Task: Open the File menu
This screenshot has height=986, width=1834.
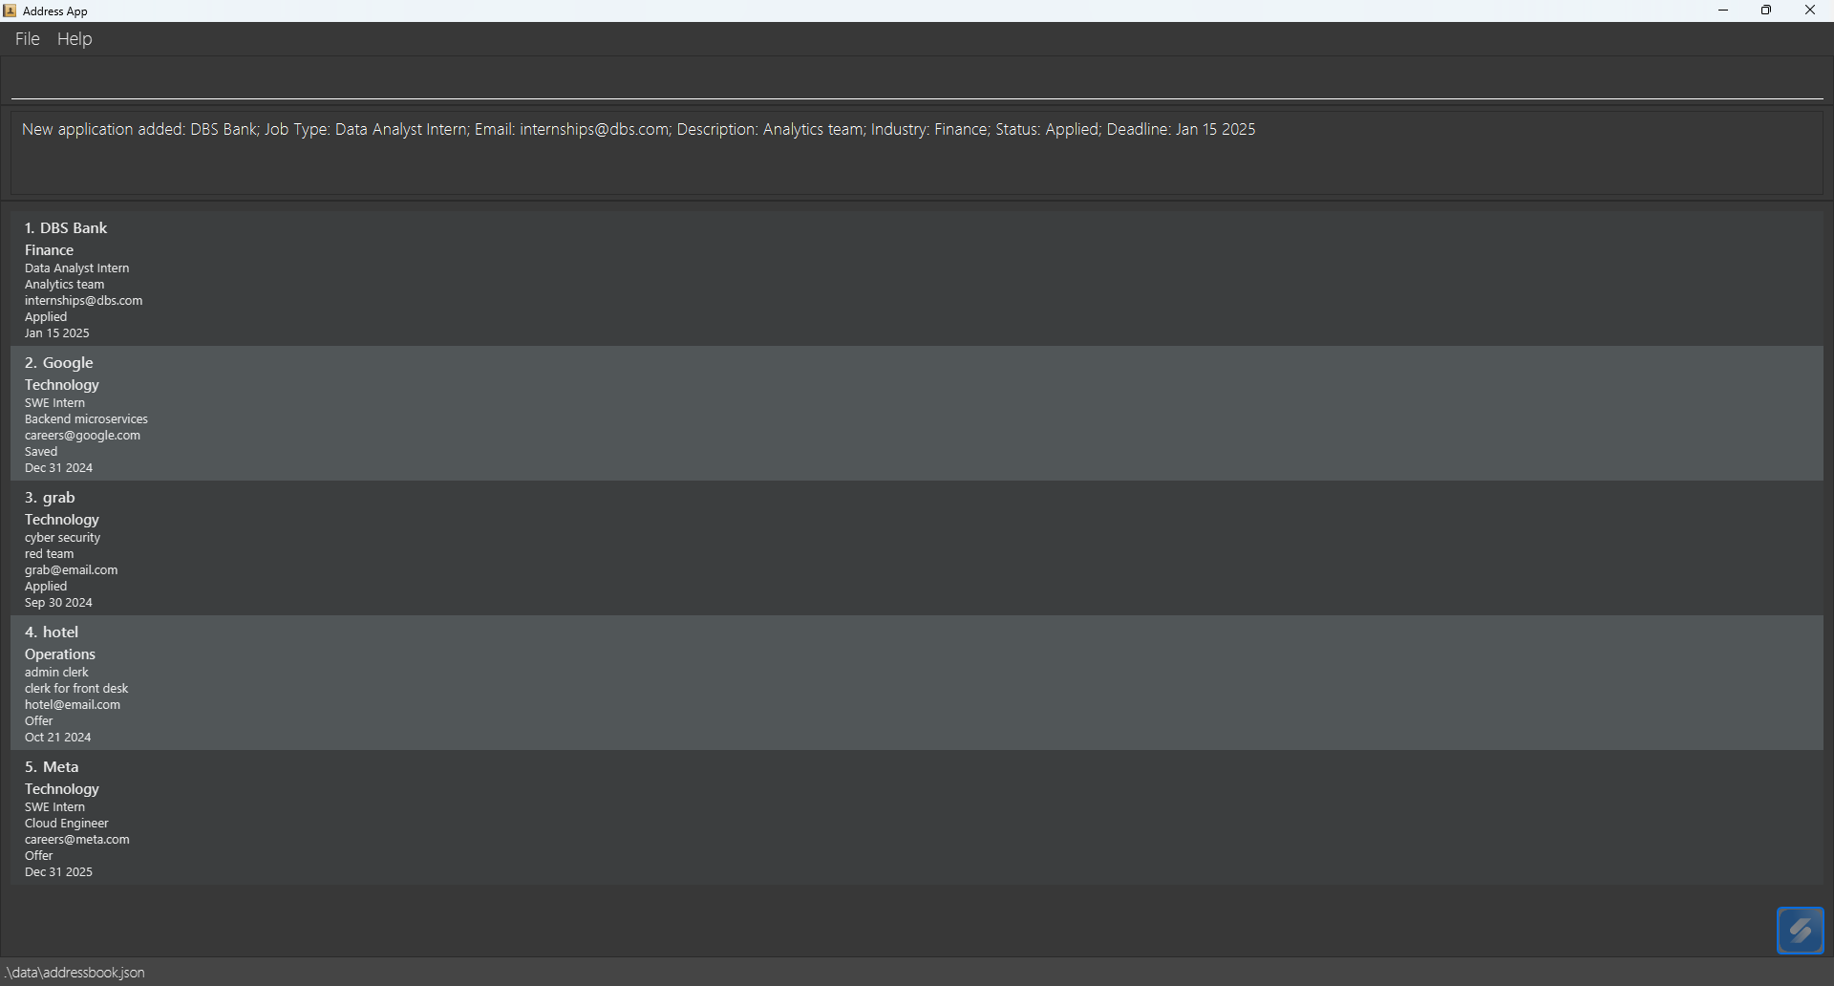Action: (x=27, y=39)
